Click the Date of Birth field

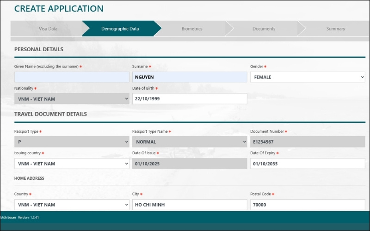[x=190, y=99]
